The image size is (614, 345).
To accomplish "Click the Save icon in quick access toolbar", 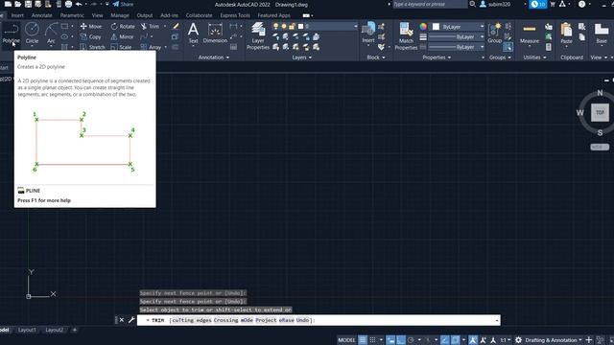I will click(28, 4).
